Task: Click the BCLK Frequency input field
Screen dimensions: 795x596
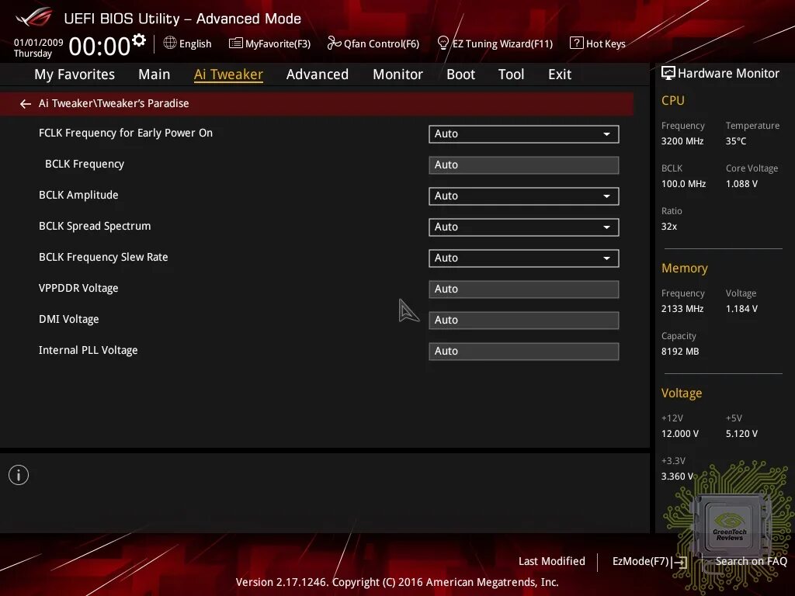Action: pos(524,165)
